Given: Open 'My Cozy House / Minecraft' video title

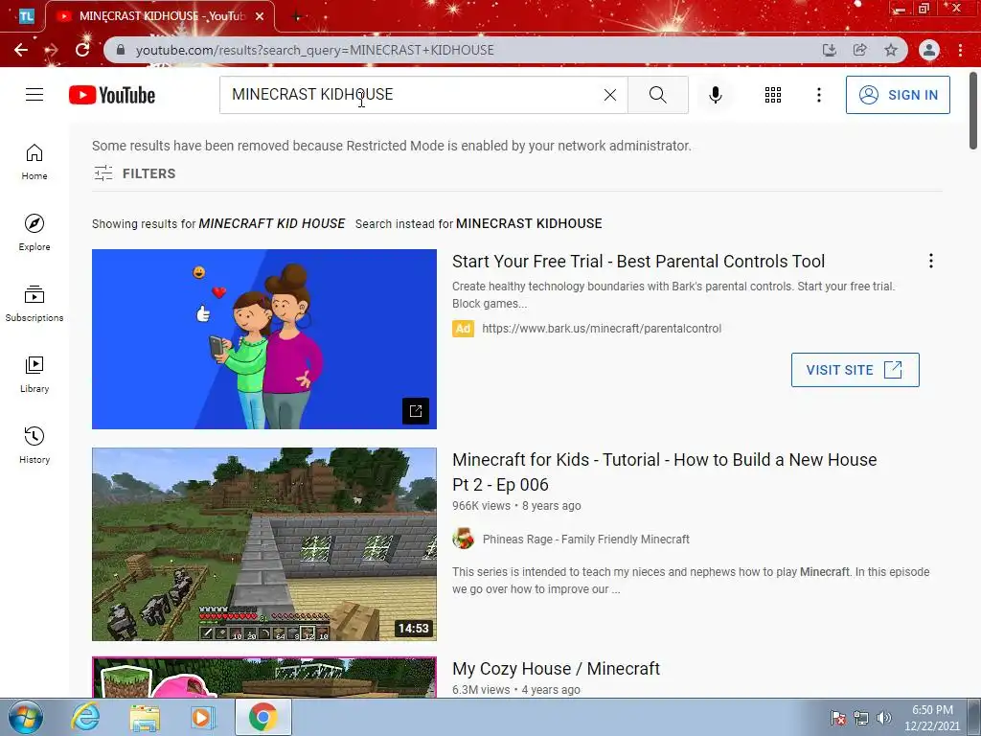Looking at the screenshot, I should [x=556, y=668].
